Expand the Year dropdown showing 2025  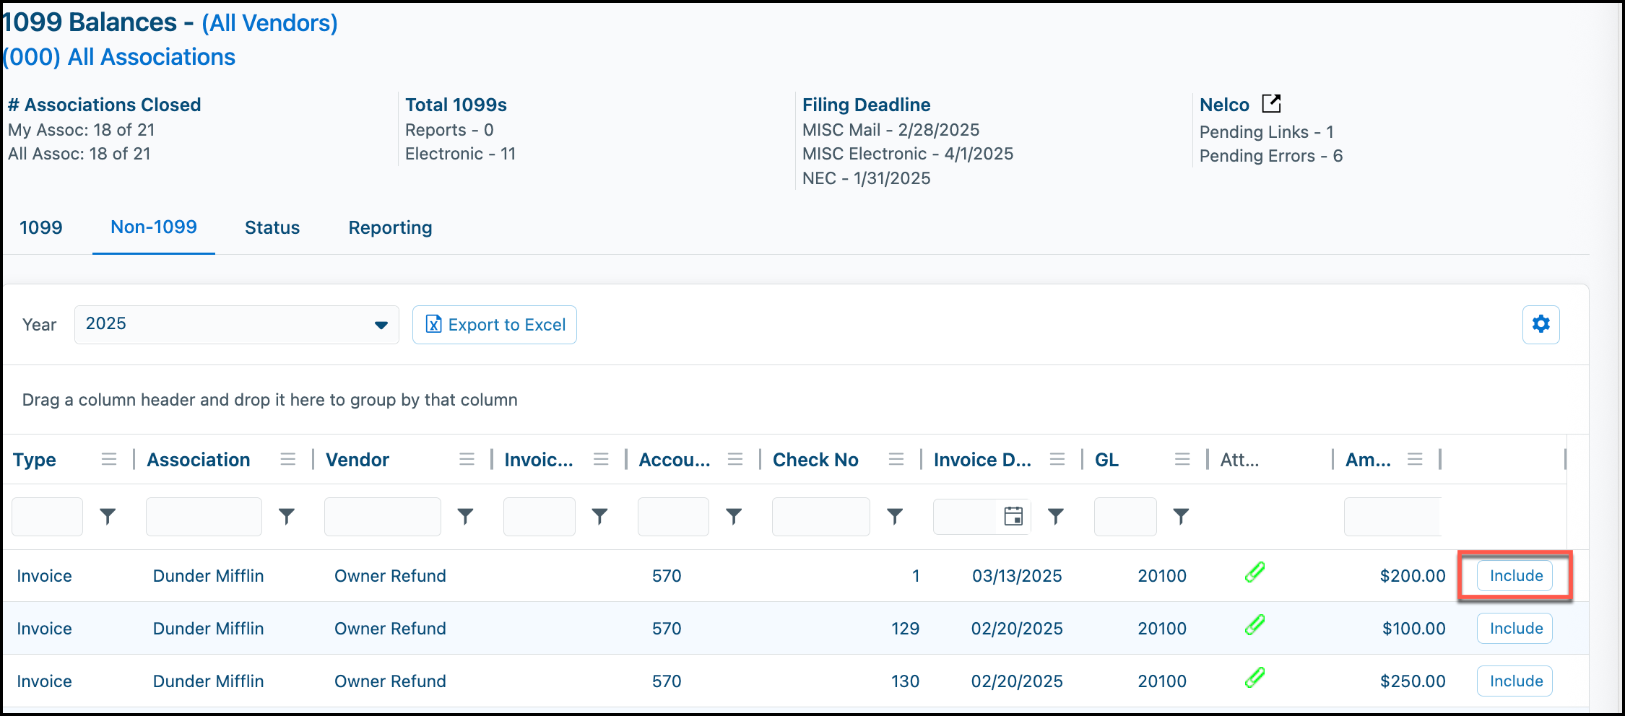[237, 325]
